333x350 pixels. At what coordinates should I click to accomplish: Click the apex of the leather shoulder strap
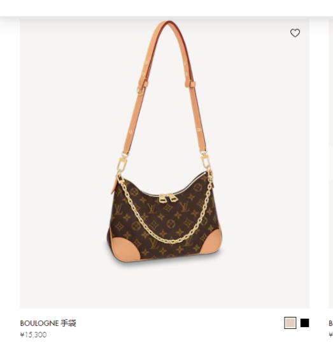click(x=168, y=24)
